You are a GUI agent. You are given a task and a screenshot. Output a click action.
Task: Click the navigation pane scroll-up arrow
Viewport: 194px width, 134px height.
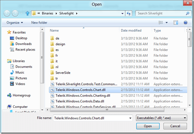point(42,30)
